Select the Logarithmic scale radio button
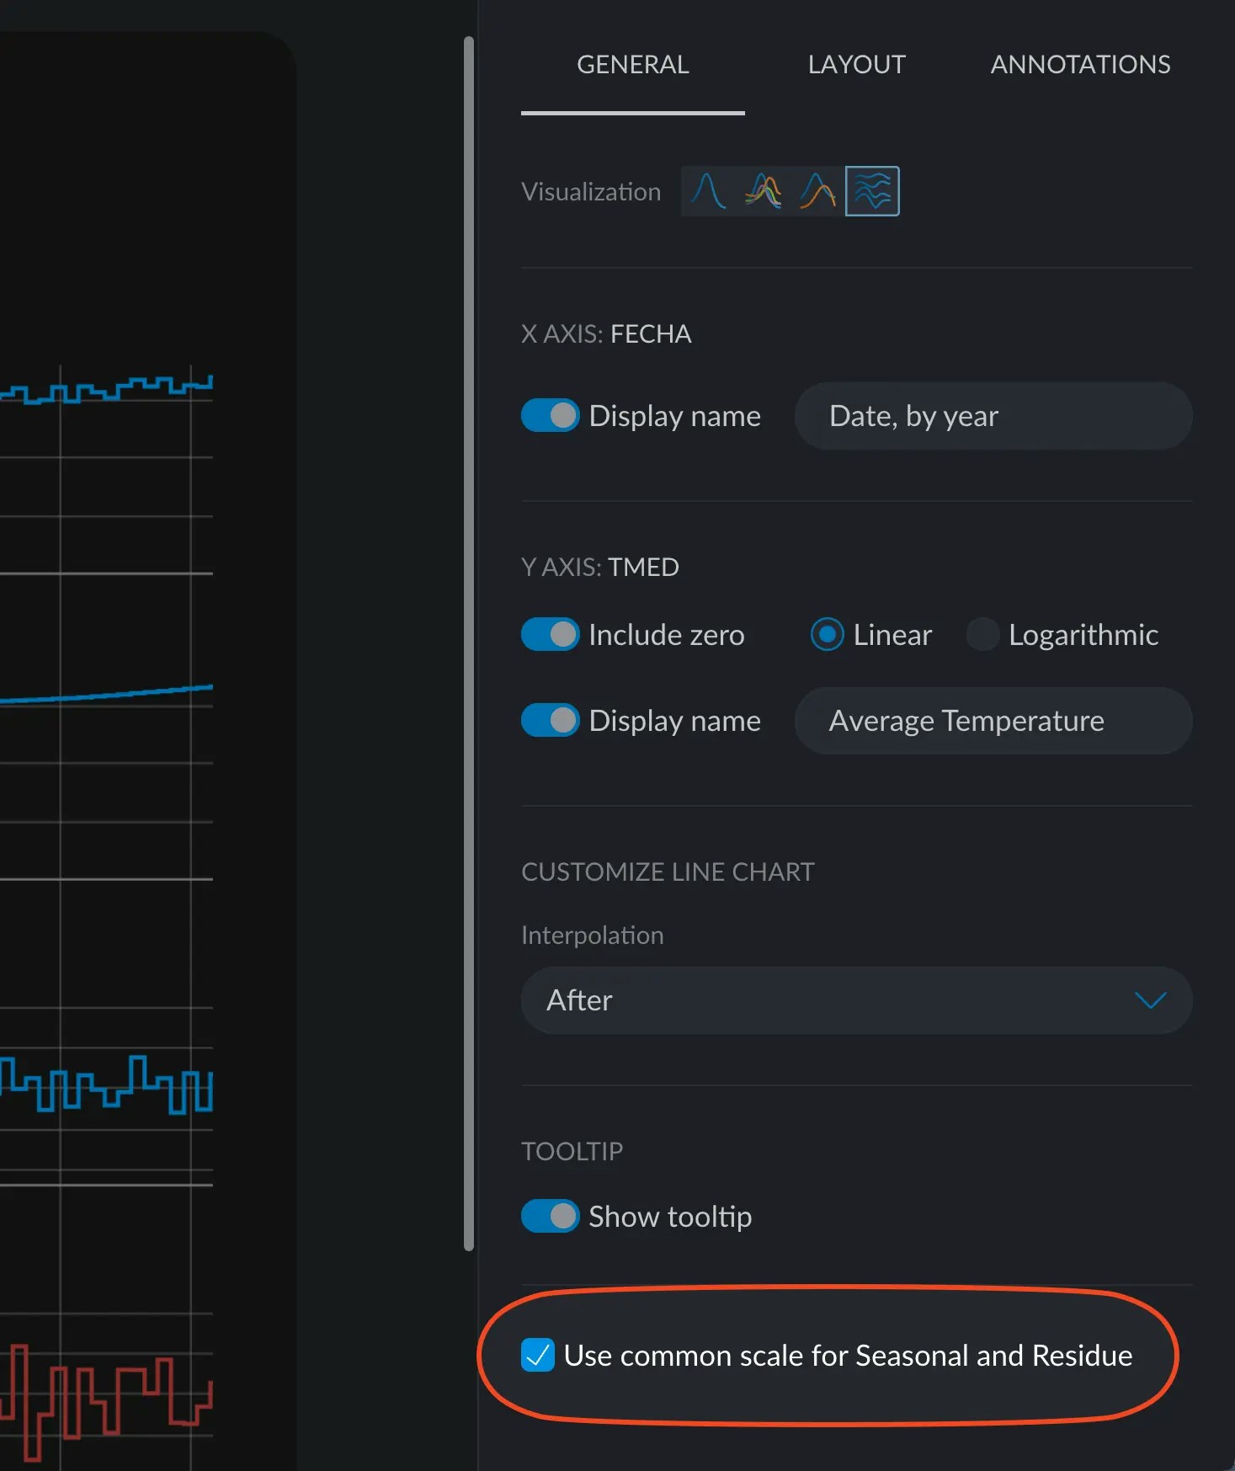Viewport: 1235px width, 1471px height. pyautogui.click(x=982, y=634)
